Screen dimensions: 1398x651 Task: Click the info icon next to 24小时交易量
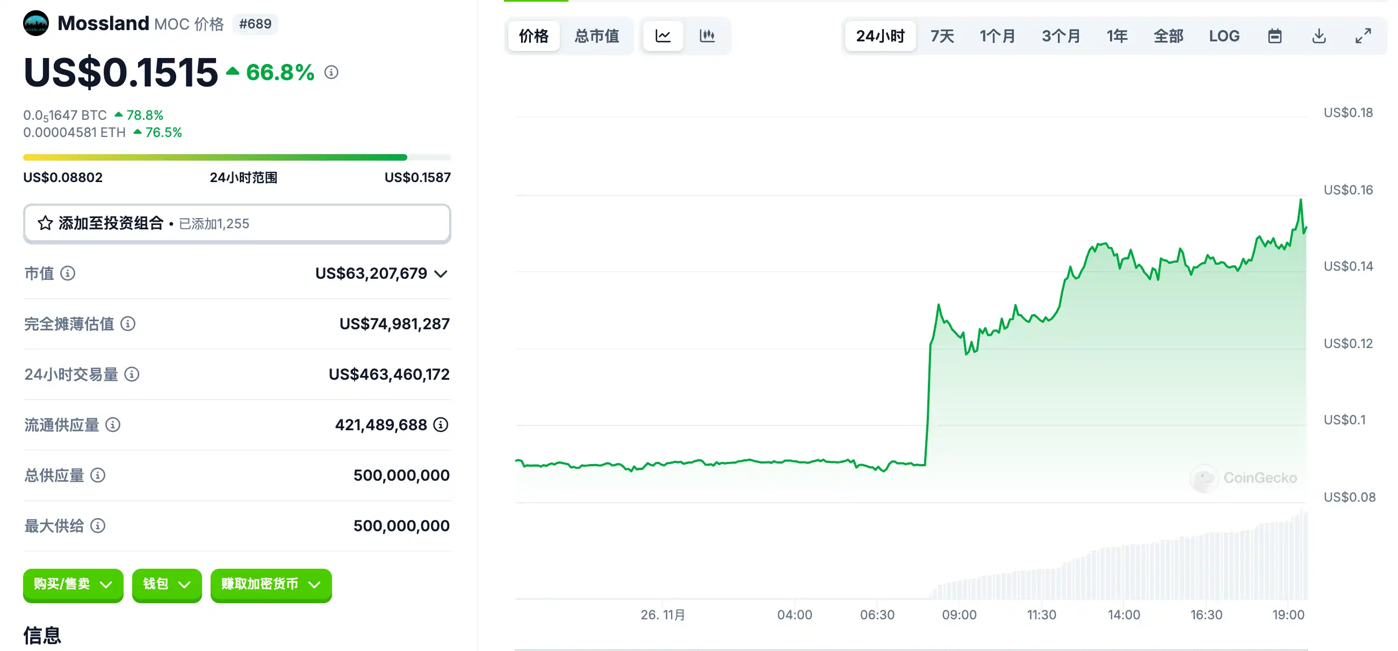click(x=132, y=374)
